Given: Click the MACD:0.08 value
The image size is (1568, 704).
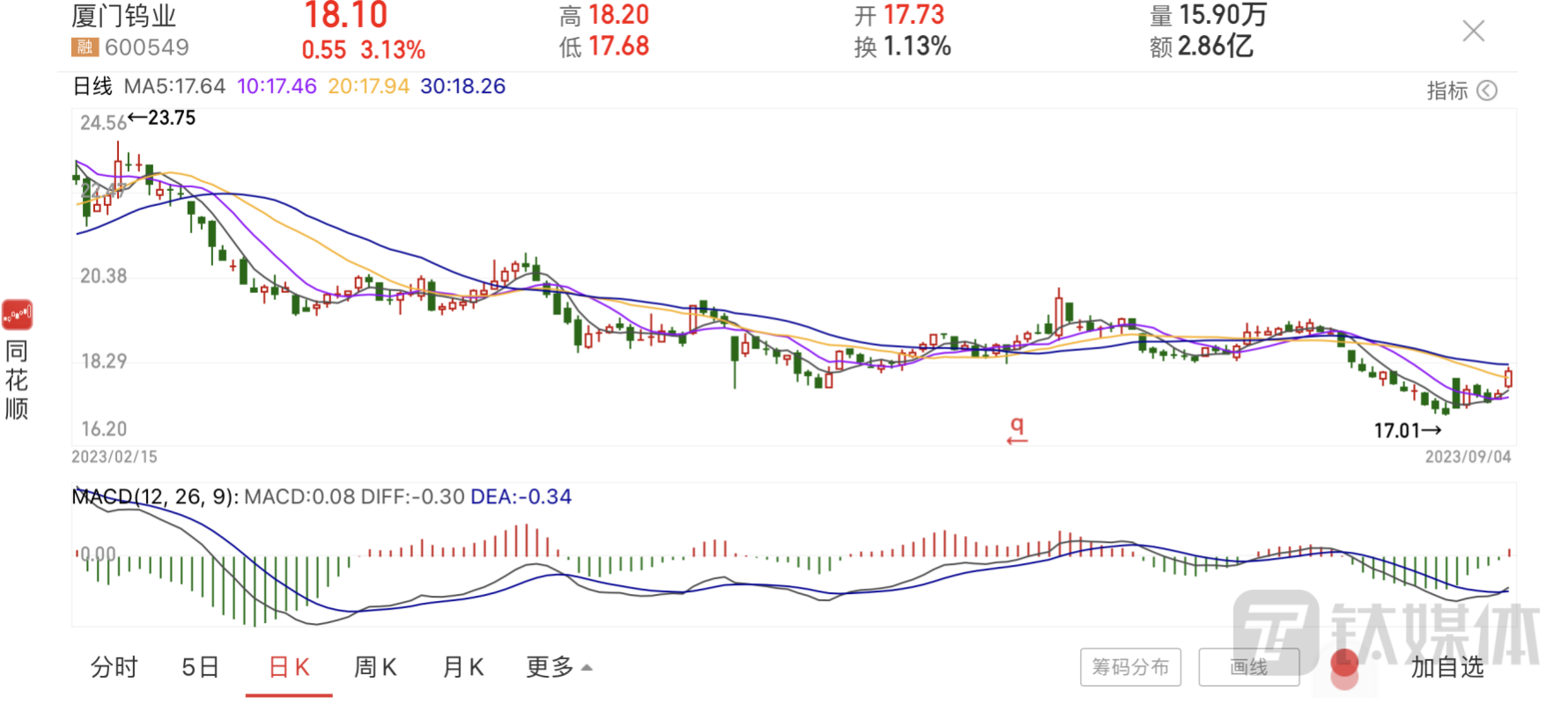Looking at the screenshot, I should (300, 497).
